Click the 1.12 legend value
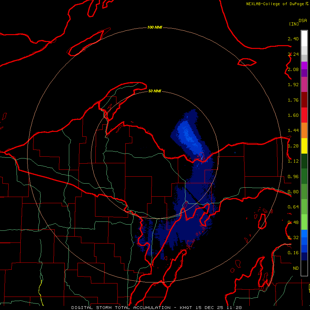The image size is (310, 310). [x=293, y=161]
